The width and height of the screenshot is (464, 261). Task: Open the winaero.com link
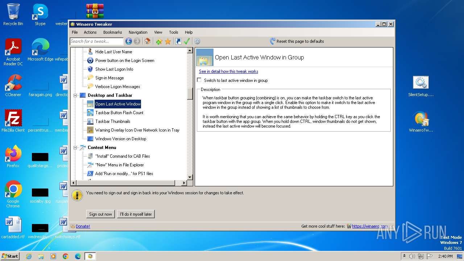[x=370, y=226]
